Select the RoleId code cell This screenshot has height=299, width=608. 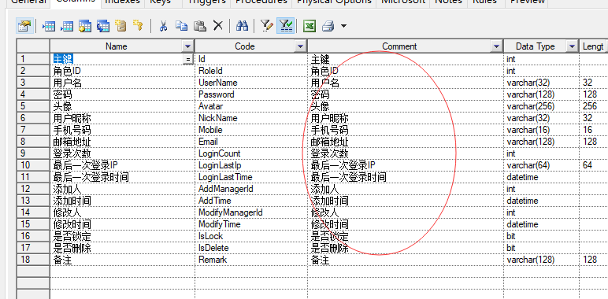(251, 71)
